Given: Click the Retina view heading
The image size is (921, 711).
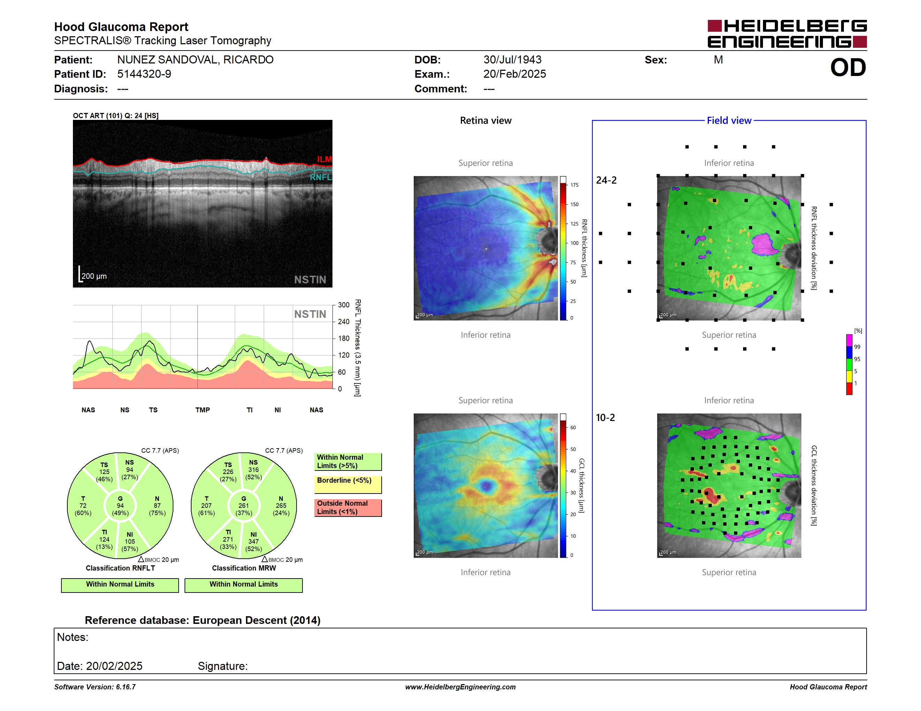Looking at the screenshot, I should [x=486, y=121].
